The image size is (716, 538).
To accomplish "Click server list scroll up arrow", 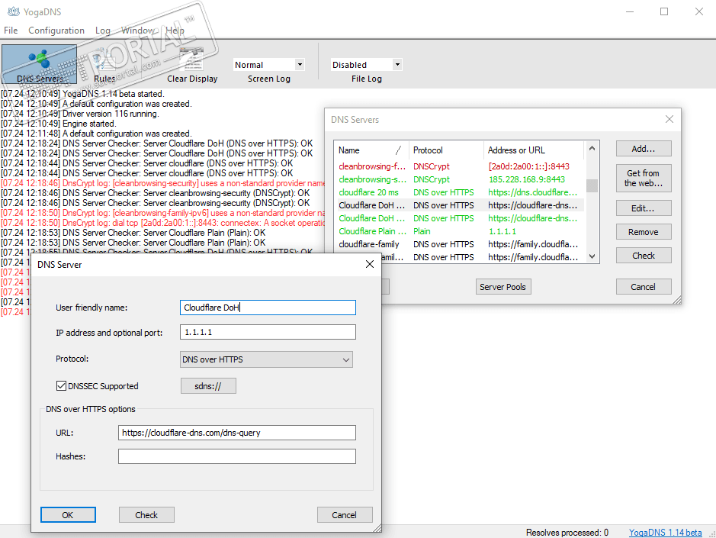I will 592,148.
